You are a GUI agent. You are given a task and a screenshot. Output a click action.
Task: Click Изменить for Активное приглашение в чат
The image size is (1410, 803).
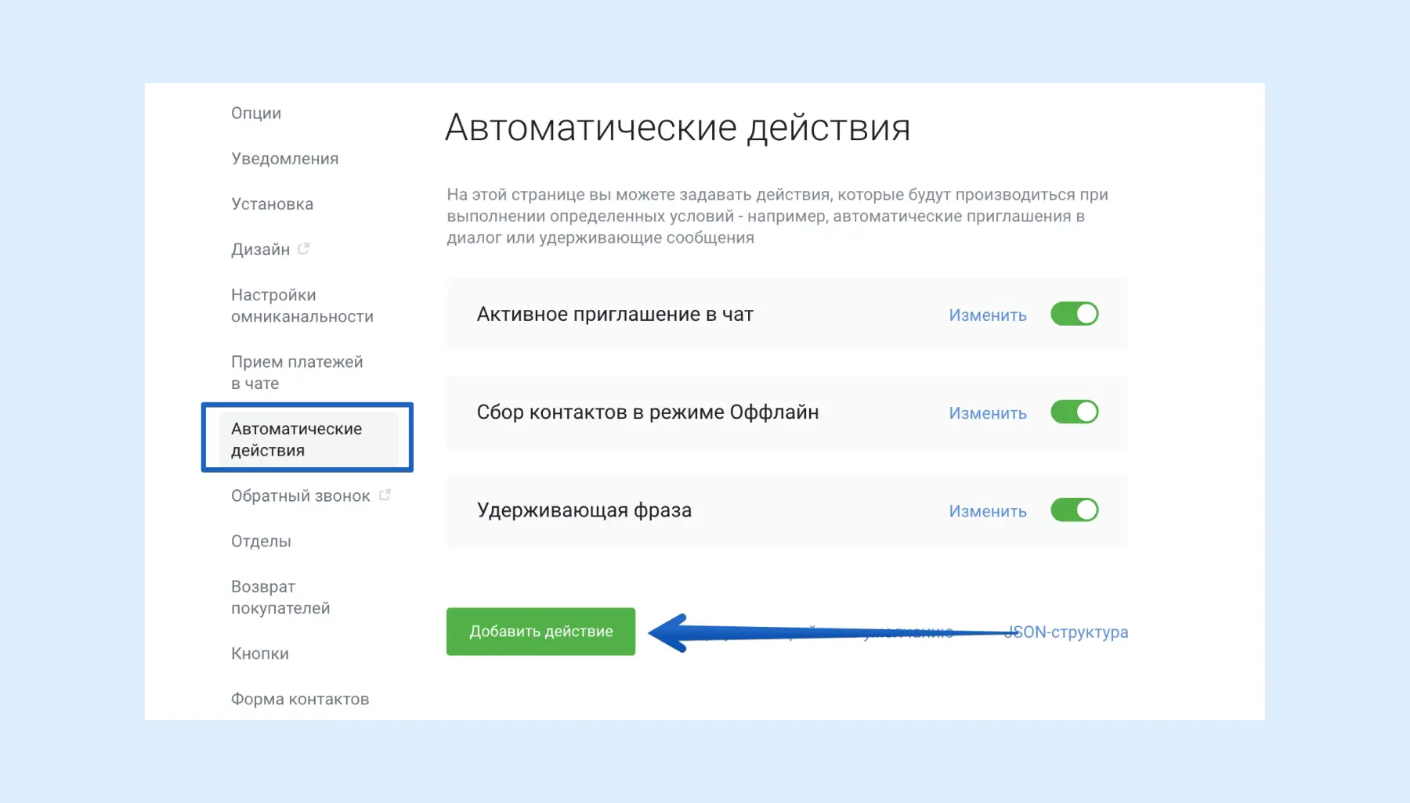(x=987, y=315)
